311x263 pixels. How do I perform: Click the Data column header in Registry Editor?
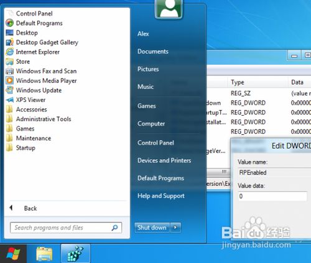click(x=300, y=82)
